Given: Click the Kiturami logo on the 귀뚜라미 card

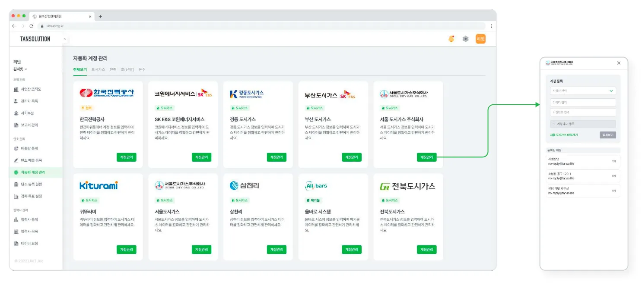Looking at the screenshot, I should point(99,185).
